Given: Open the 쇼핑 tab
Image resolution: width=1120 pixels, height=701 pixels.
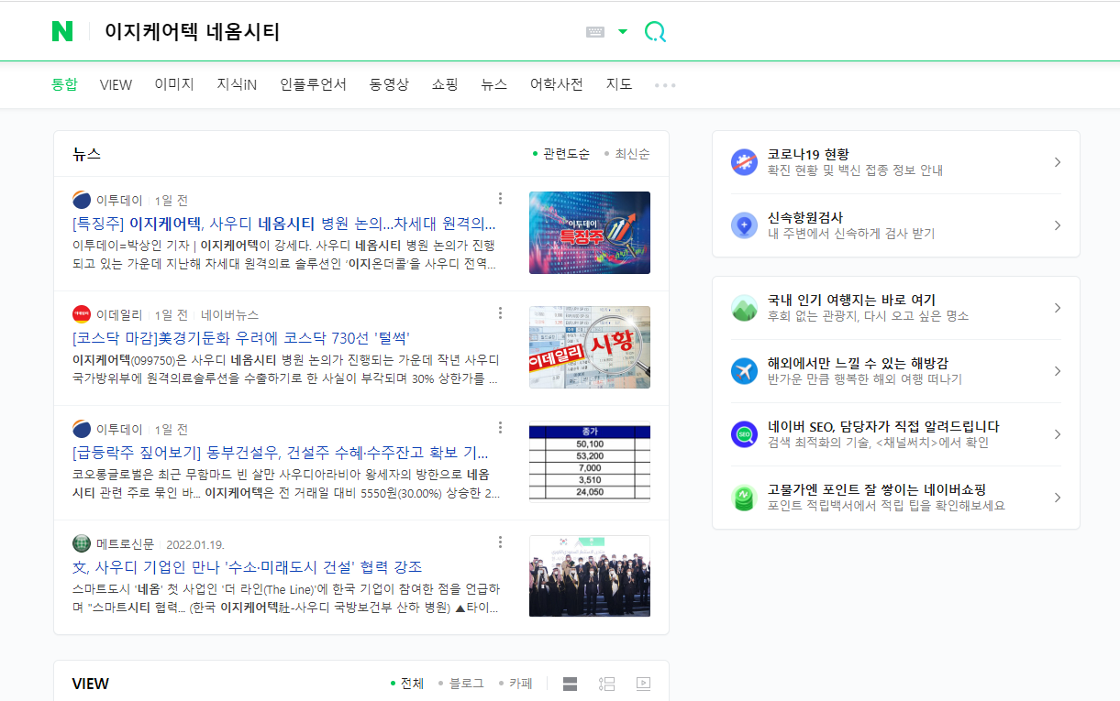Looking at the screenshot, I should (445, 84).
